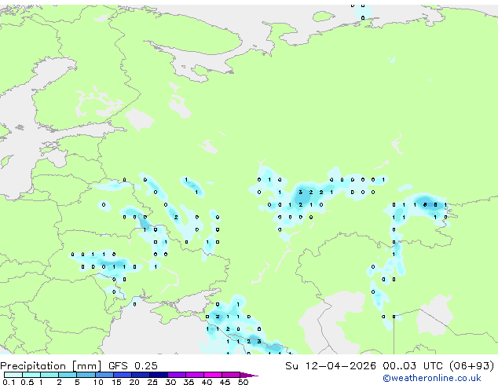
Task: Click the legend scale label "20"
Action: coord(134,382)
